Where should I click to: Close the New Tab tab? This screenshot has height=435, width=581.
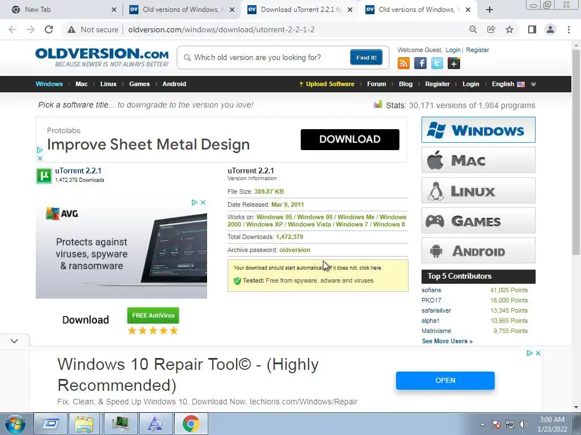[113, 10]
